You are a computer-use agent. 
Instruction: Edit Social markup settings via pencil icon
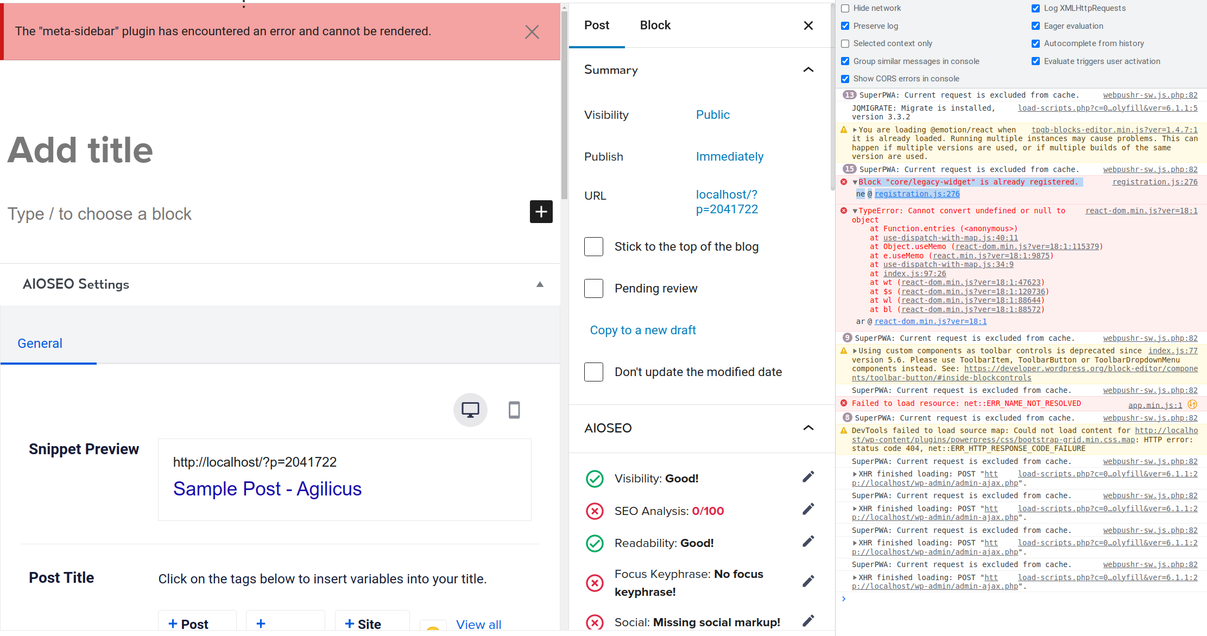click(808, 620)
